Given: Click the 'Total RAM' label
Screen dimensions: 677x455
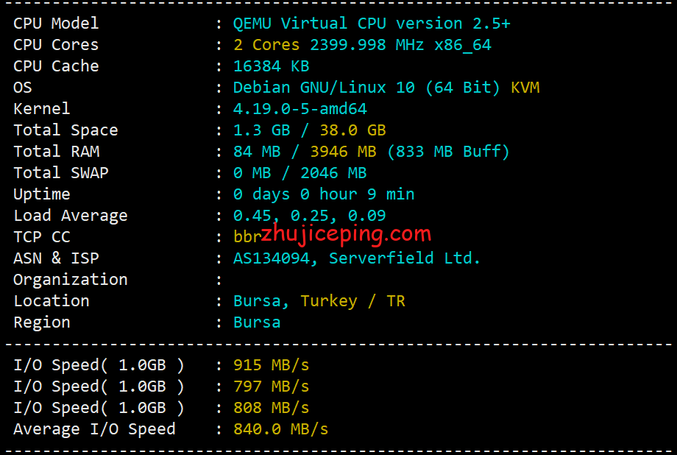Looking at the screenshot, I should tap(57, 151).
